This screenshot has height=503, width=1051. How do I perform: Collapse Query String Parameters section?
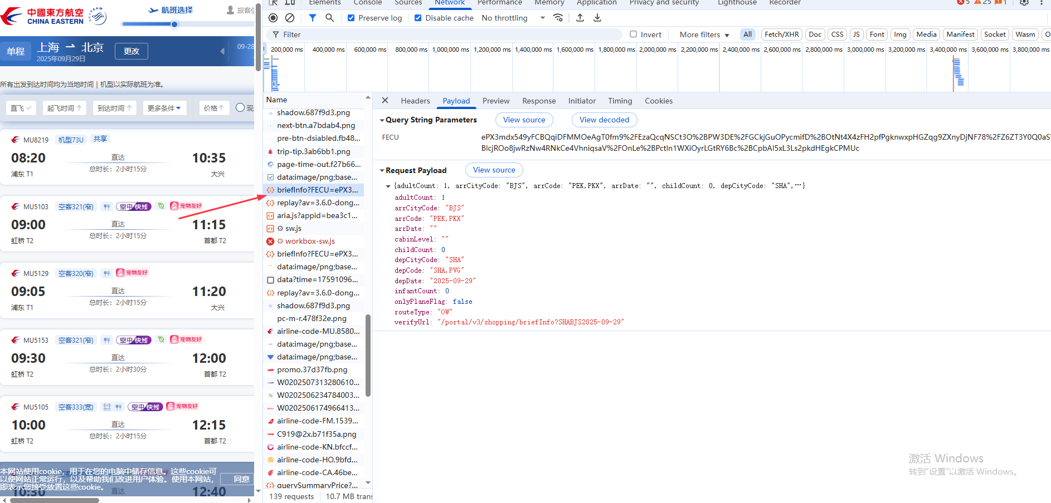pyautogui.click(x=382, y=120)
